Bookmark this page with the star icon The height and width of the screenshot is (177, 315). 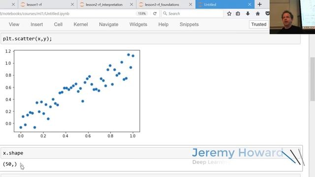[x=229, y=14]
